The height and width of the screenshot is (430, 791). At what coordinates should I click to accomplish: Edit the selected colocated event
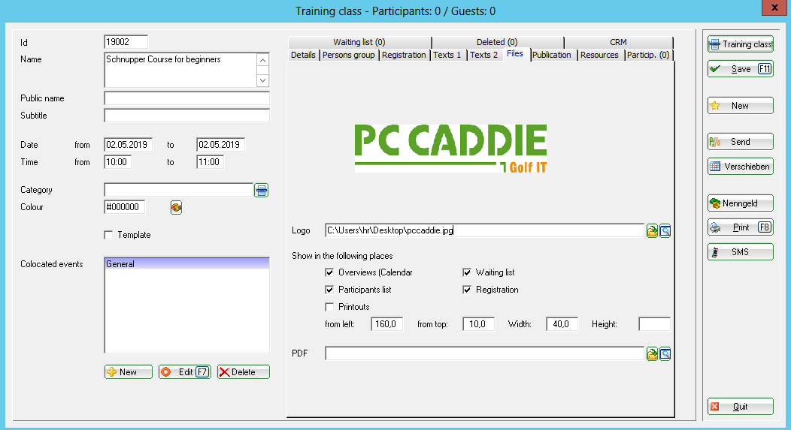click(x=185, y=372)
